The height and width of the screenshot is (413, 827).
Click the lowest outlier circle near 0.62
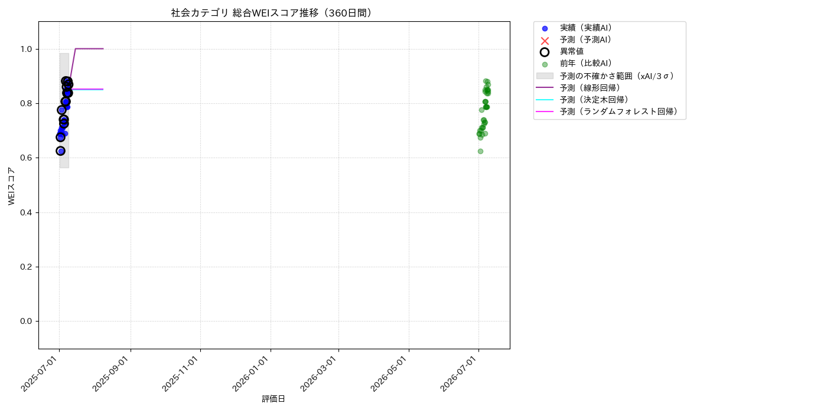(x=60, y=151)
